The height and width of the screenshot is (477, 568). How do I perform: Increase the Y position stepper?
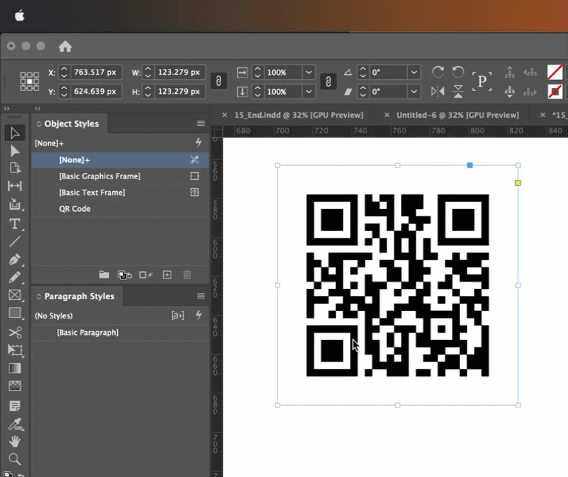[x=64, y=88]
